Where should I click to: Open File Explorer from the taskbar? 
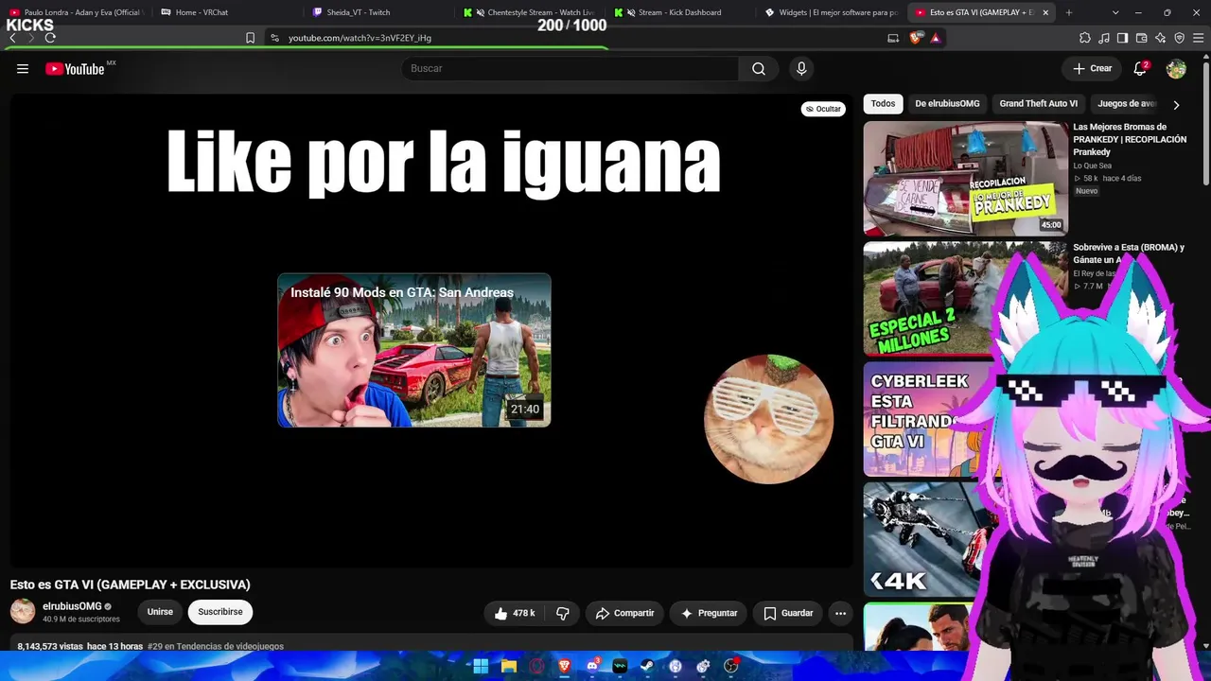(x=509, y=666)
